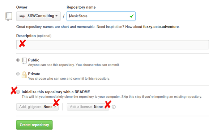The height and width of the screenshot is (134, 217).
Task: Enable Initialize this repository with a README
Action: pyautogui.click(x=18, y=92)
